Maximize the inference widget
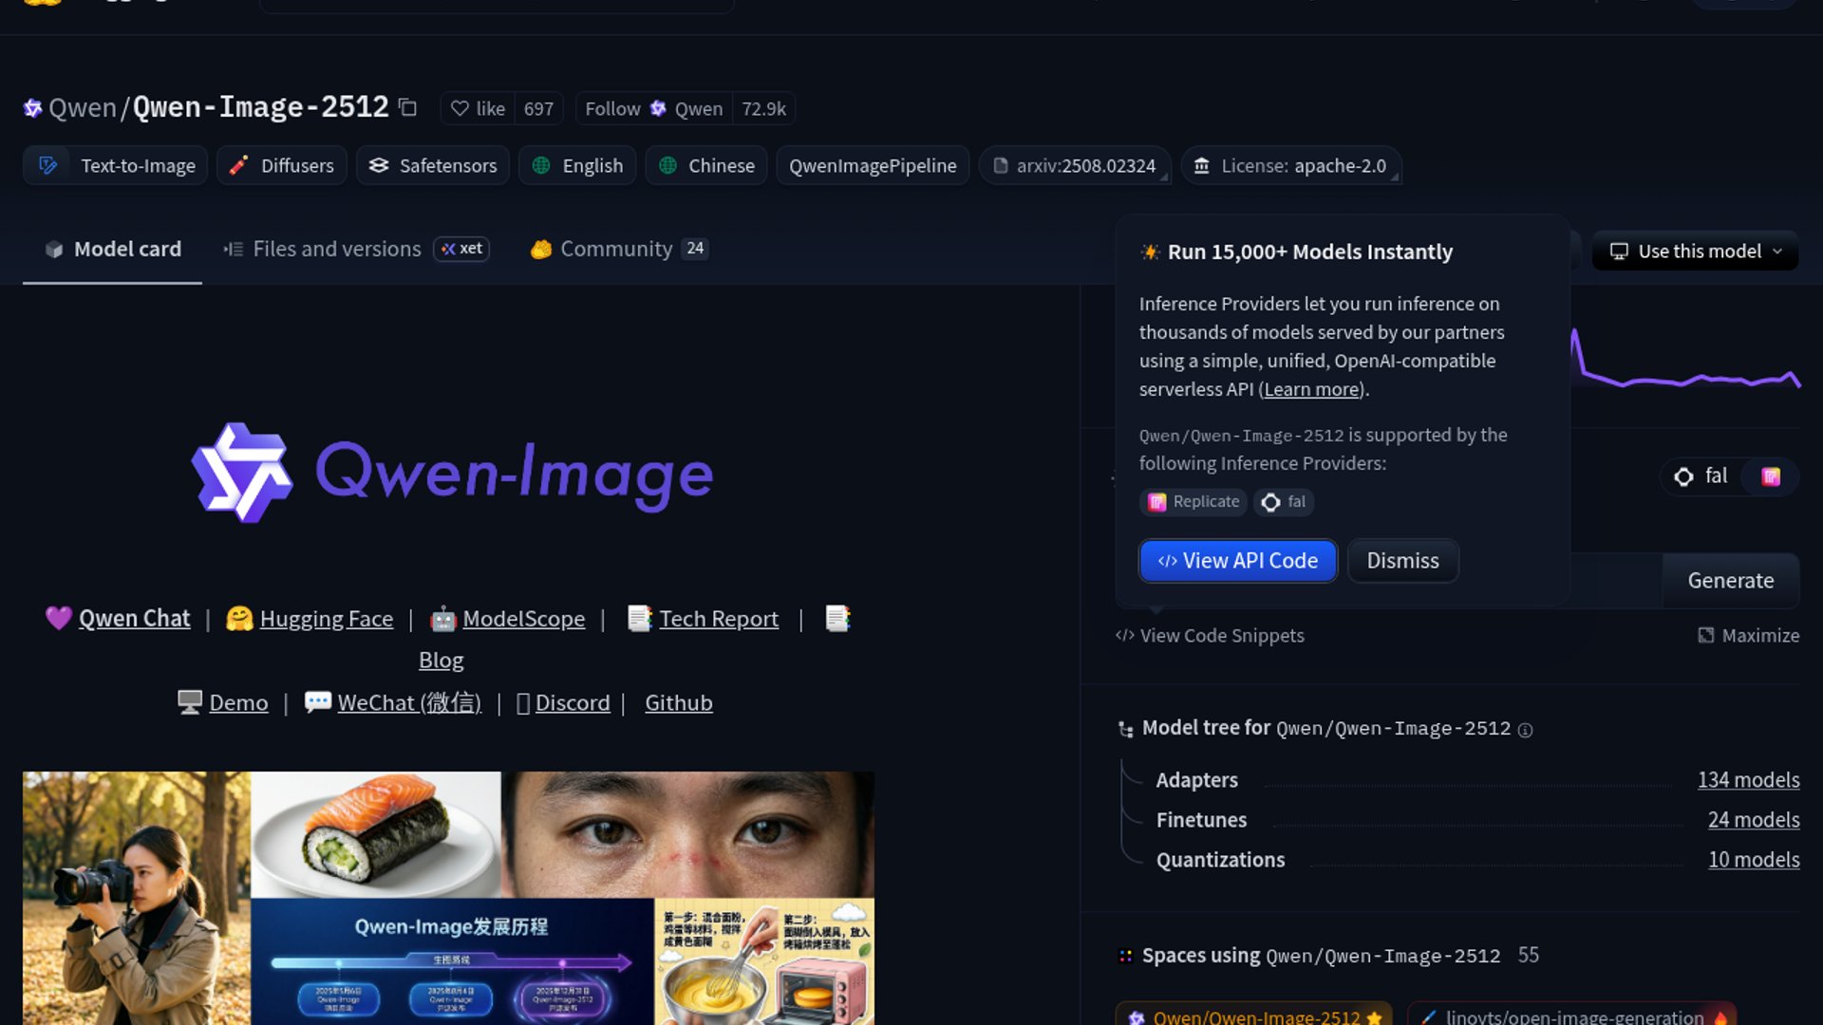The height and width of the screenshot is (1025, 1823). tap(1748, 636)
